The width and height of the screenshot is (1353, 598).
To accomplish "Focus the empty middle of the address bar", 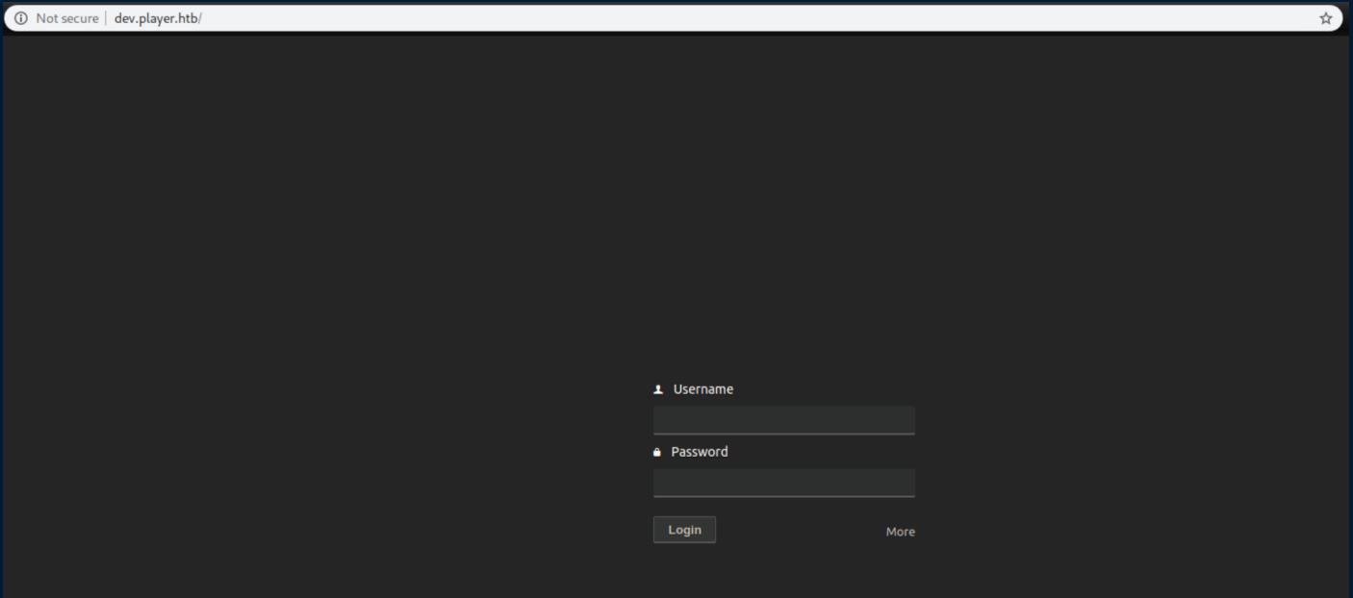I will click(674, 18).
